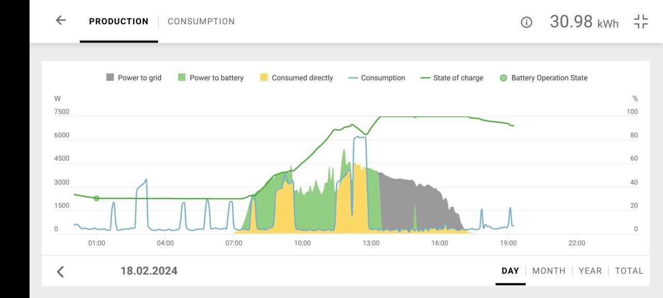
Task: Show the TOTAL view
Action: (x=629, y=271)
